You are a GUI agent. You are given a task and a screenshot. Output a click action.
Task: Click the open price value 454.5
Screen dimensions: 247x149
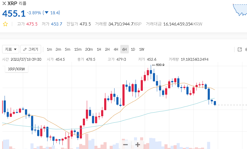[x=60, y=59]
